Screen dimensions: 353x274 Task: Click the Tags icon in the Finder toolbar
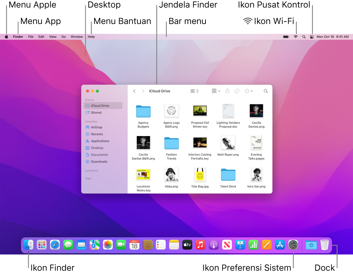[x=237, y=91]
